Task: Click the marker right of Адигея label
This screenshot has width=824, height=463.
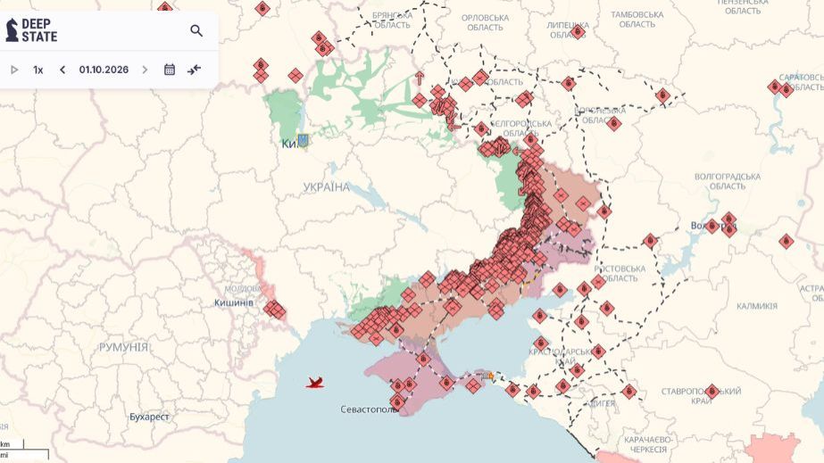Action: click(x=628, y=391)
